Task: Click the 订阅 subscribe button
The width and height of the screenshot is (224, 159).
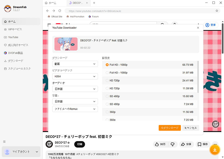Action: [80, 144]
